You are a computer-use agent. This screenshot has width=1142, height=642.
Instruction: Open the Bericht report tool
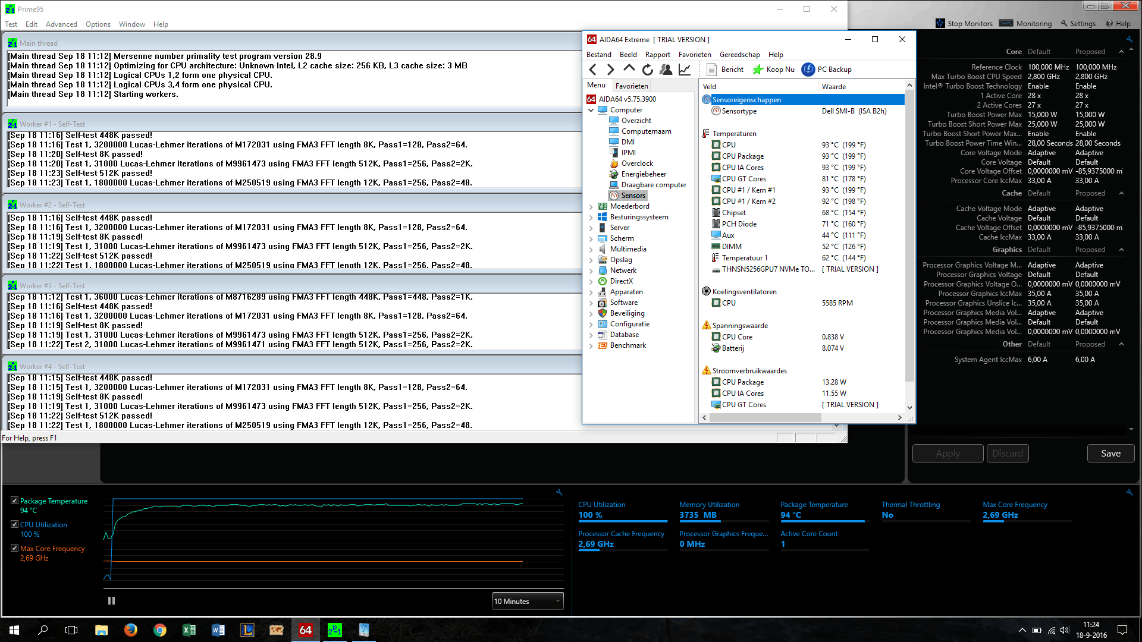(725, 70)
